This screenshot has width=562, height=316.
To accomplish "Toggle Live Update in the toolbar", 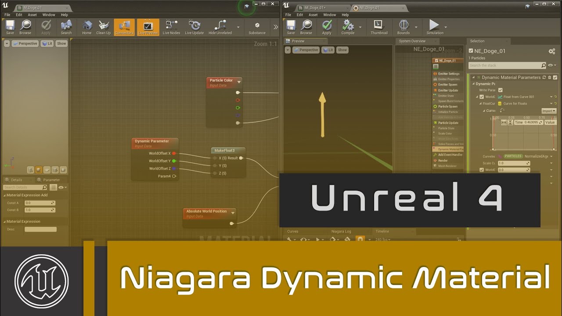I will click(x=194, y=27).
